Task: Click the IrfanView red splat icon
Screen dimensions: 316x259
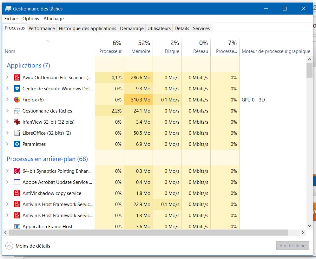Action: pyautogui.click(x=17, y=122)
